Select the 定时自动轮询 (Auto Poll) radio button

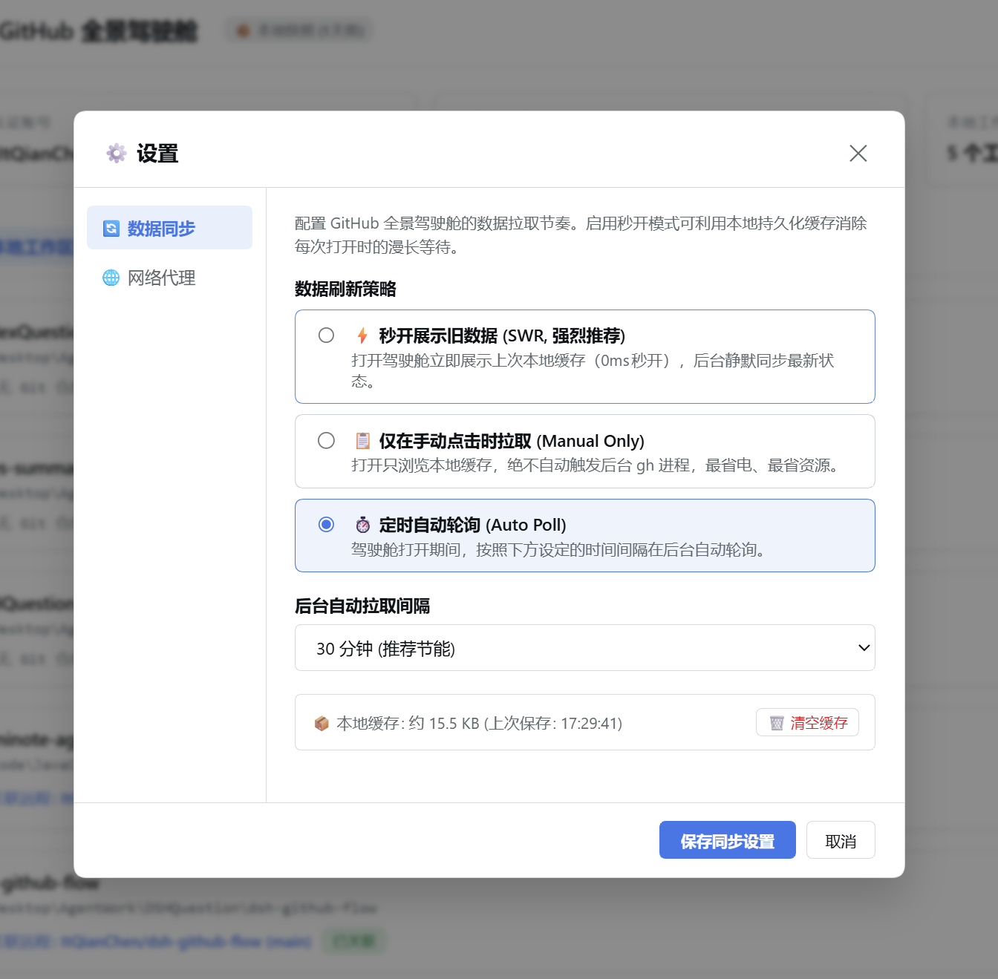click(x=326, y=525)
